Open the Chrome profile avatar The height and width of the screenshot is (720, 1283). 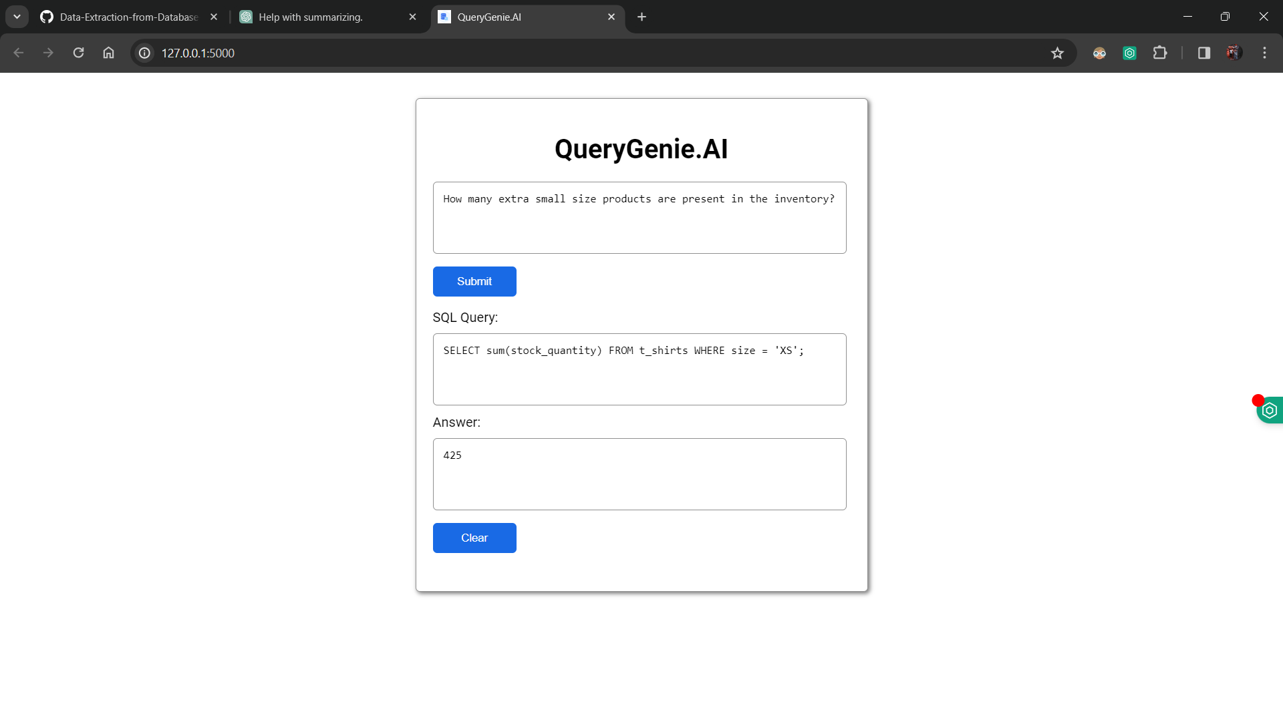pos(1234,53)
